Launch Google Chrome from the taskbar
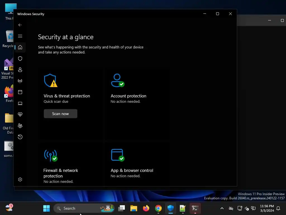286x215 pixels. (158, 208)
